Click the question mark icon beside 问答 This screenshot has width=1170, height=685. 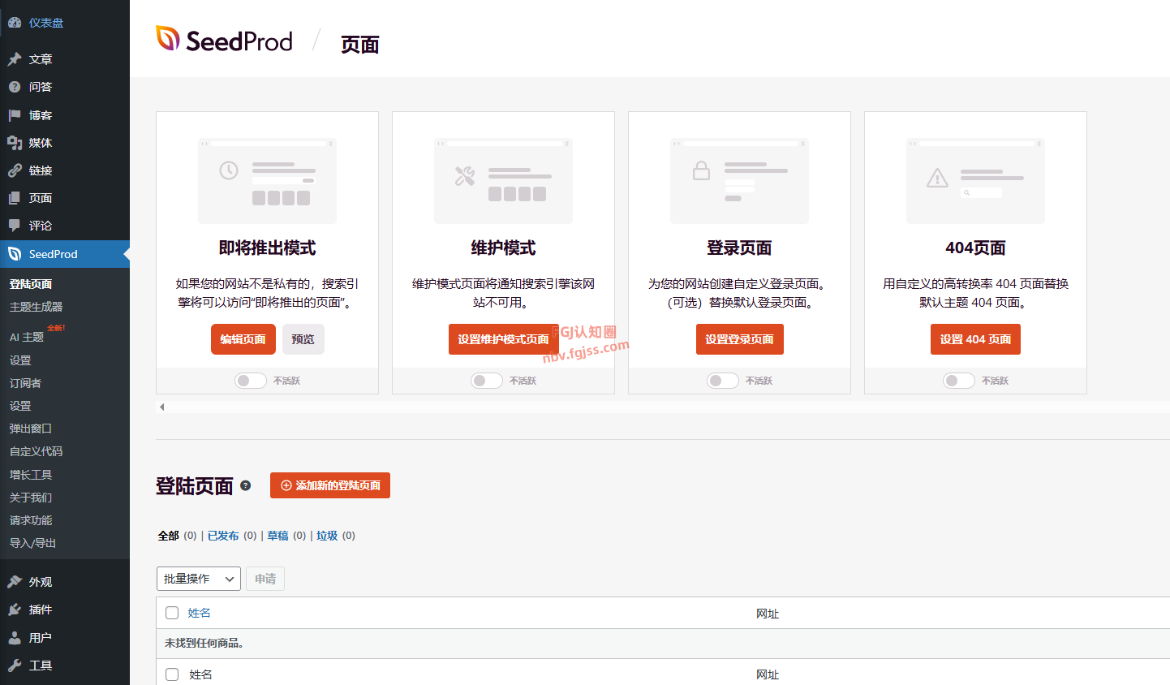click(x=15, y=87)
